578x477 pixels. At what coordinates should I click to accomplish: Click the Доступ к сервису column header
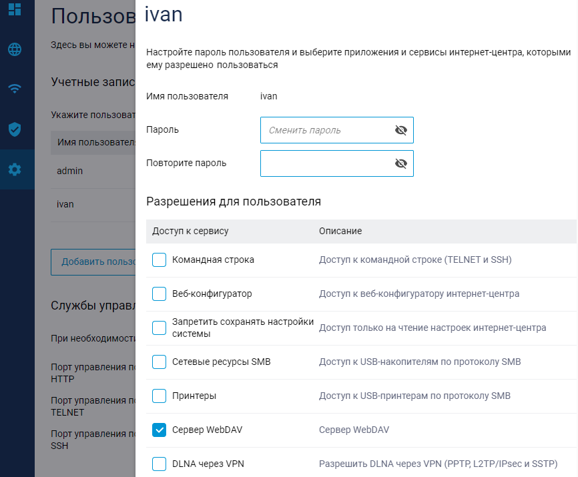190,231
